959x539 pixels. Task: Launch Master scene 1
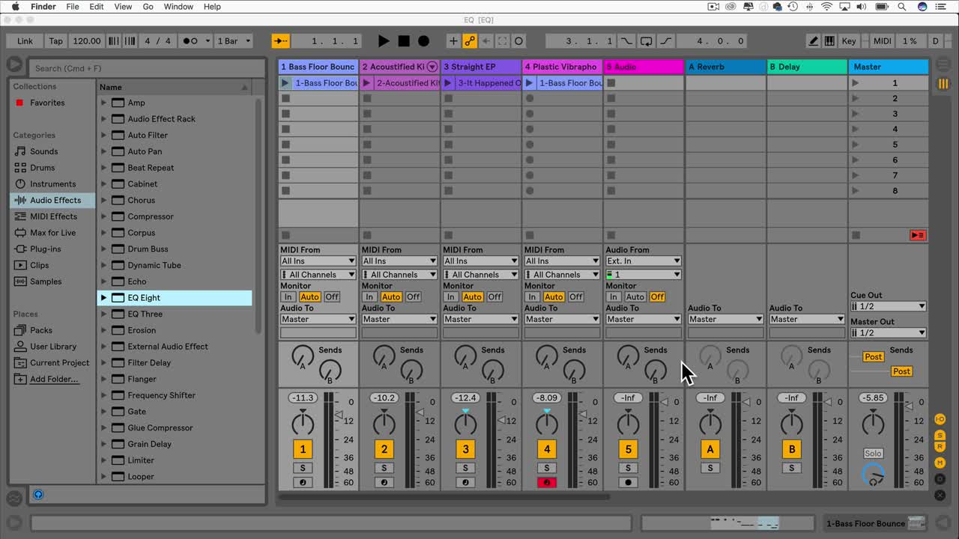click(856, 83)
